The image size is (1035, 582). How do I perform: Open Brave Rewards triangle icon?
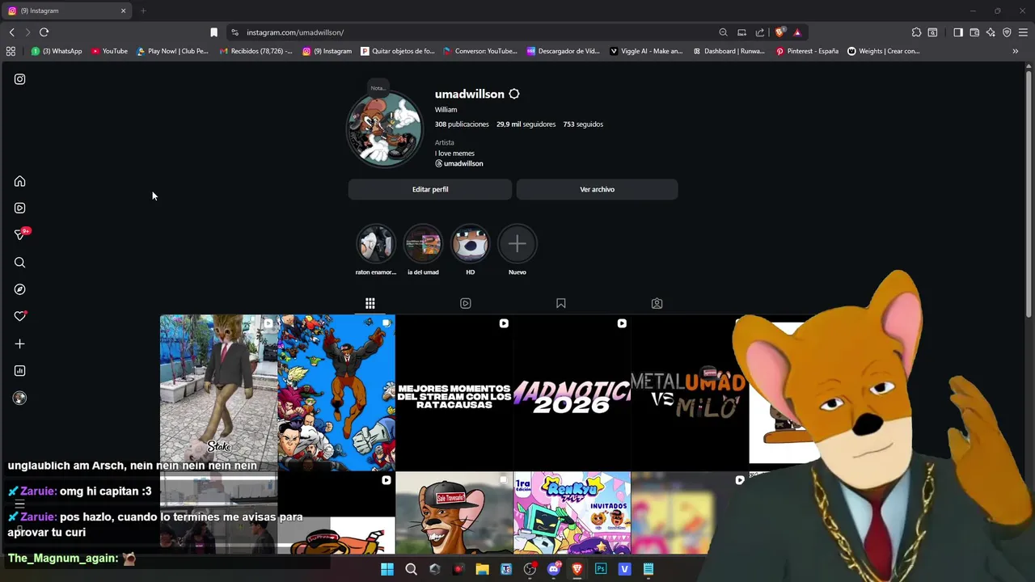(x=797, y=32)
